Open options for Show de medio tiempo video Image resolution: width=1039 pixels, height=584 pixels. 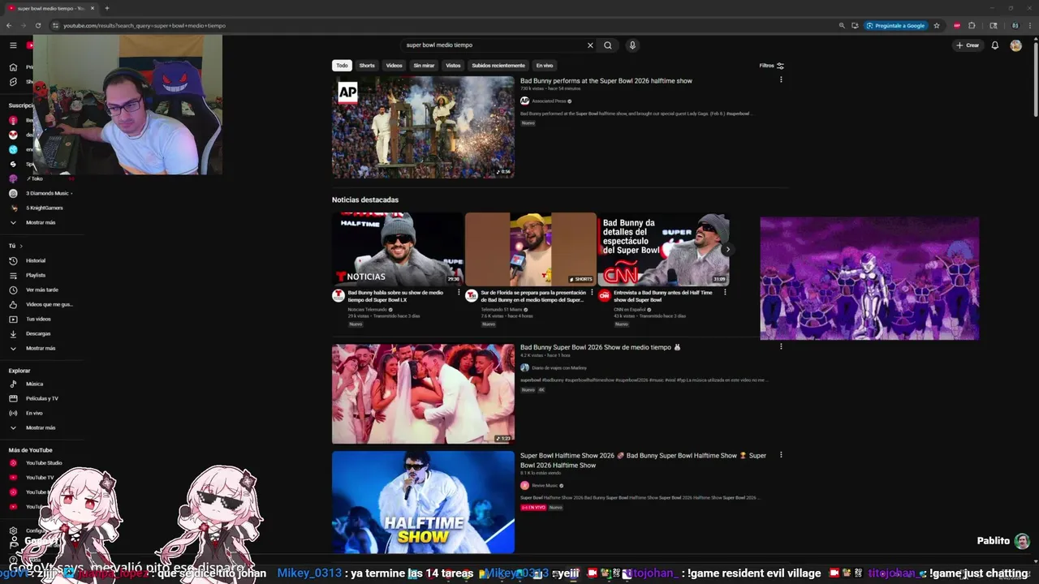coord(781,346)
